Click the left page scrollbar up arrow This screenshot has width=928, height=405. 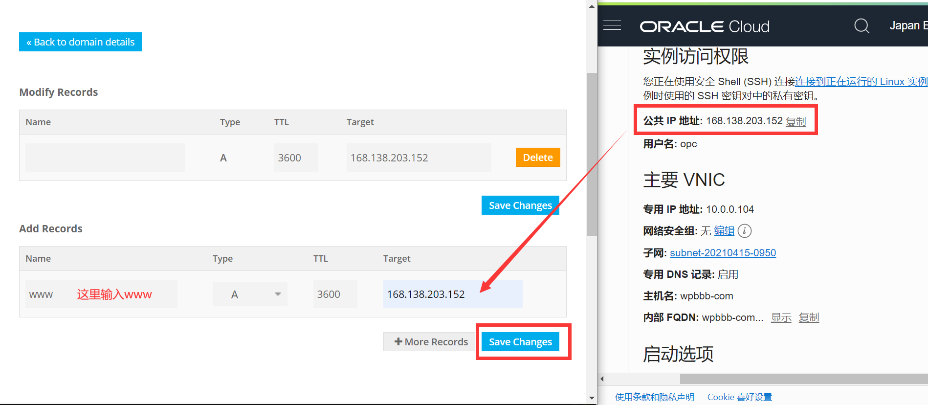pyautogui.click(x=592, y=6)
